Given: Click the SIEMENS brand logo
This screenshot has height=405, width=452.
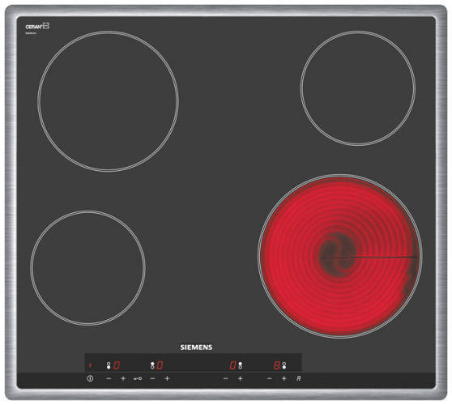Looking at the screenshot, I should (196, 347).
